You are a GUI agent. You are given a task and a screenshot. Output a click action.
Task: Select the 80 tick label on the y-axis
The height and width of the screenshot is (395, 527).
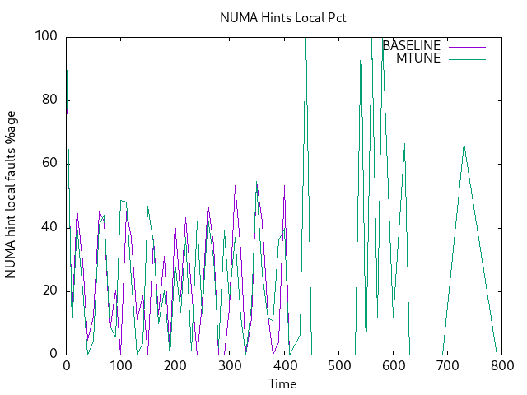pos(49,100)
